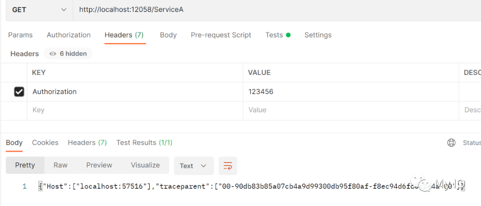Expand the Text format dropdown
The image size is (481, 206).
[x=193, y=166]
